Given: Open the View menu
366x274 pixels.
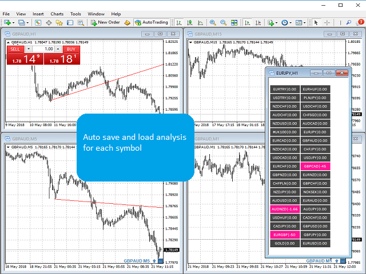Looking at the screenshot, I should click(x=21, y=14).
